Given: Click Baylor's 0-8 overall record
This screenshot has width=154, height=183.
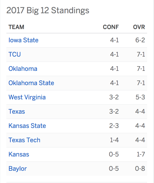Looking at the screenshot, I should click(140, 168).
